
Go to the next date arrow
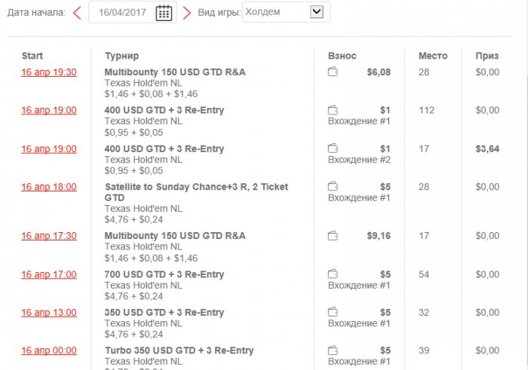[x=187, y=13]
